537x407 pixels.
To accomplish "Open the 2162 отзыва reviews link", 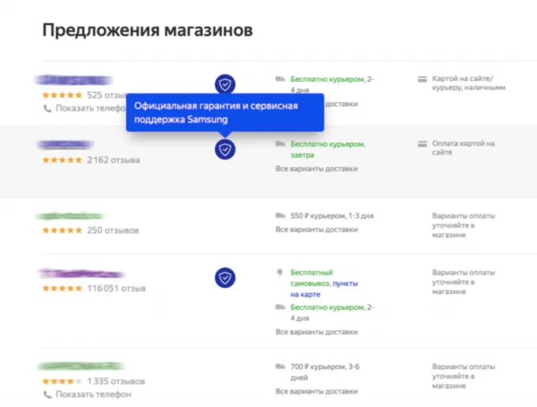I will pyautogui.click(x=114, y=160).
